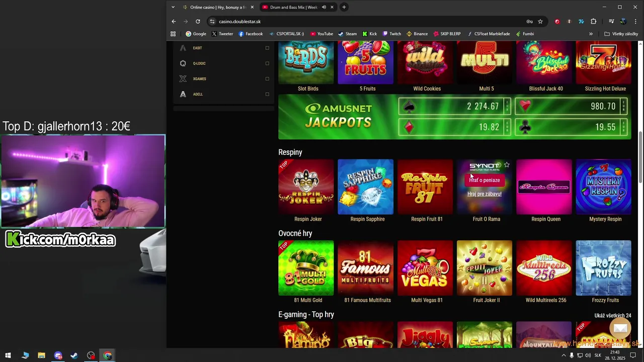Switch to the Online casino tab
644x362 pixels.
click(x=217, y=7)
